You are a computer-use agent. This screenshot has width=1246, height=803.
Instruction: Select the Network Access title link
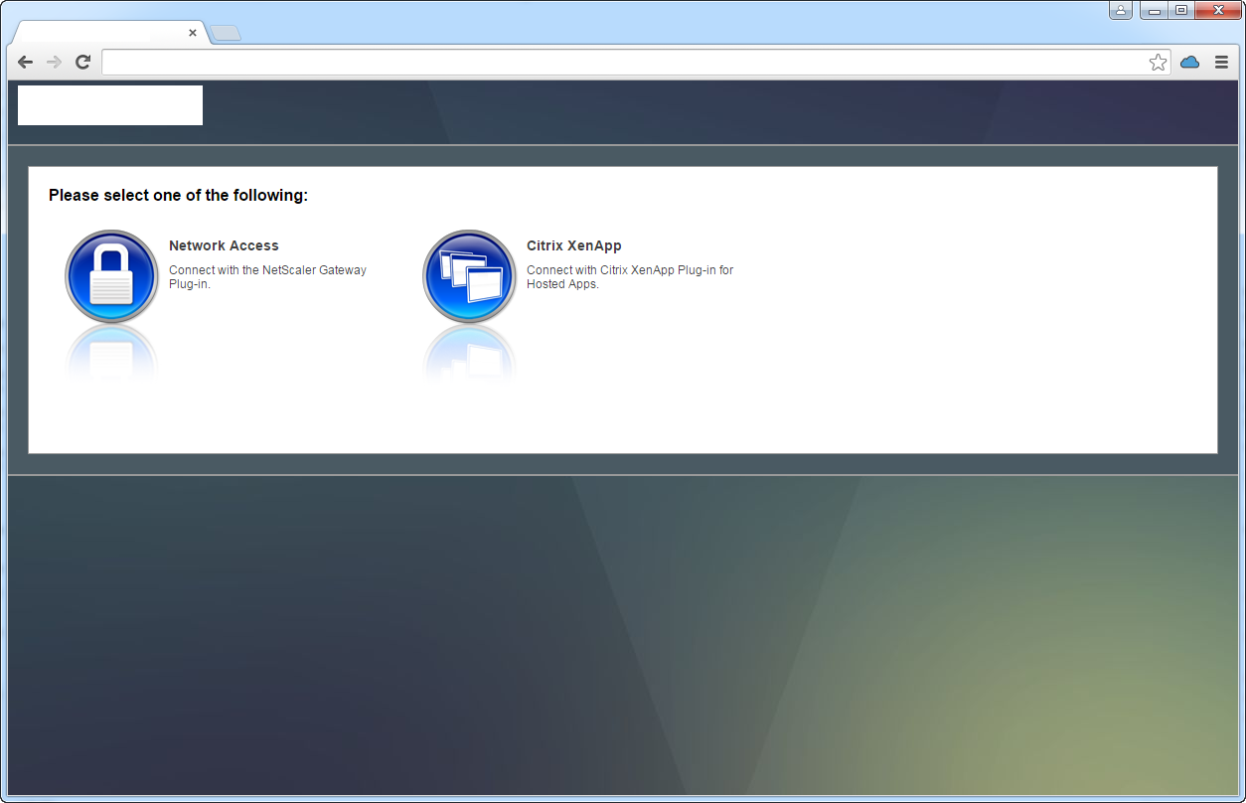point(224,245)
